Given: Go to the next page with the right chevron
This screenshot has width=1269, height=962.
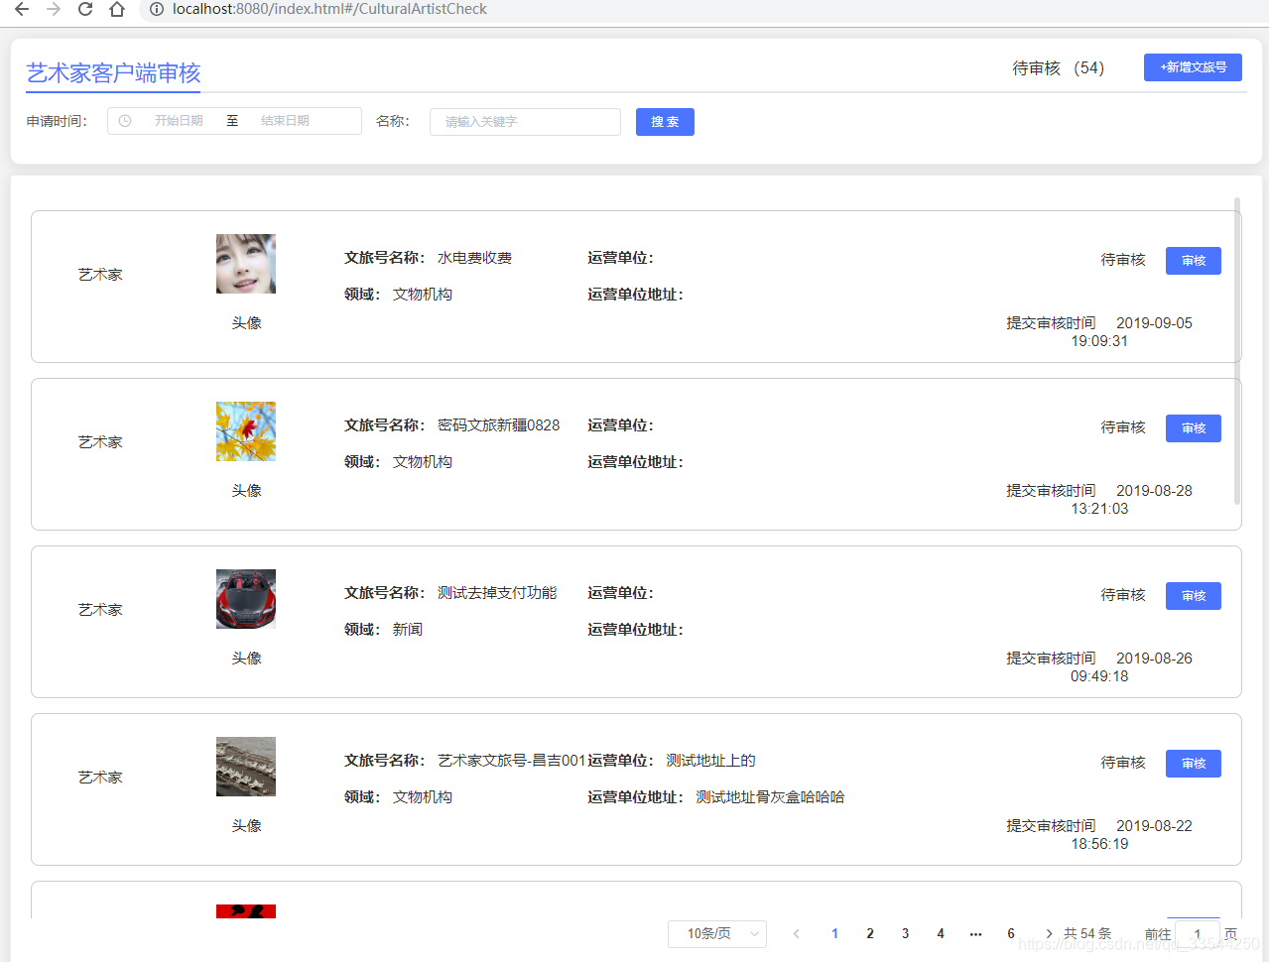Looking at the screenshot, I should (1049, 933).
